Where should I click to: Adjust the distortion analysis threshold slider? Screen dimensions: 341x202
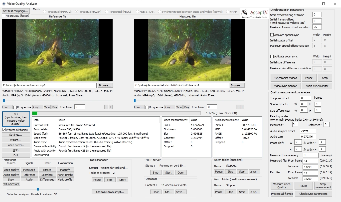[38, 189]
